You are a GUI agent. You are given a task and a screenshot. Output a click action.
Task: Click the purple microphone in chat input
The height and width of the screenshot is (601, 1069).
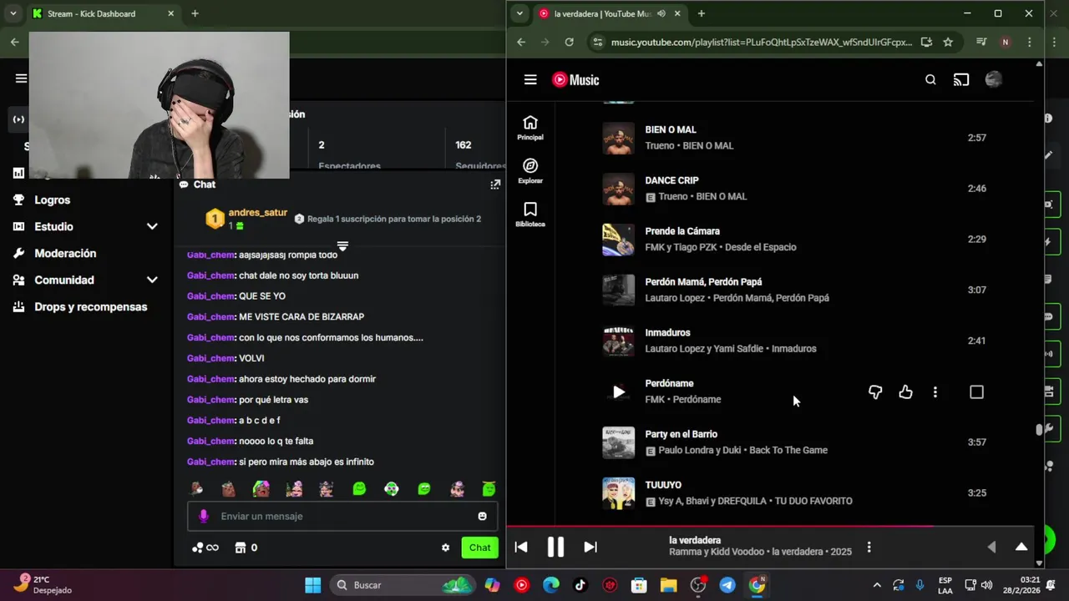pos(203,516)
